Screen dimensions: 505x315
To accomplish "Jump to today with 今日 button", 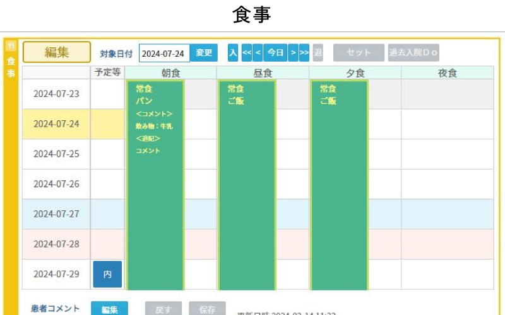I will pyautogui.click(x=275, y=53).
